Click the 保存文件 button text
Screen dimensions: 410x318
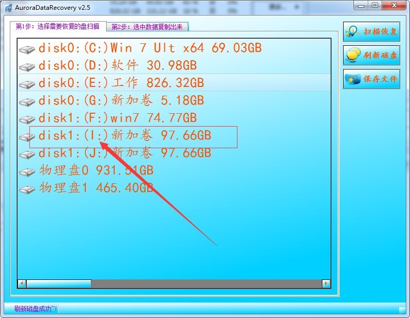tap(380, 79)
